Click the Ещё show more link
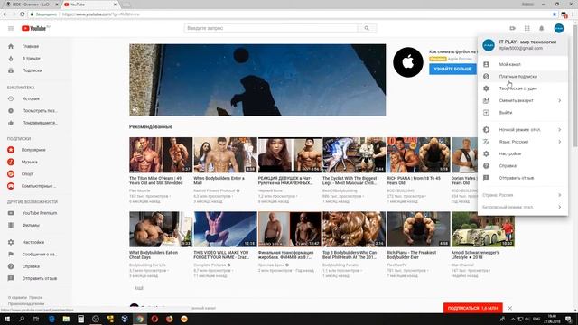This screenshot has height=325, width=578. point(138,288)
